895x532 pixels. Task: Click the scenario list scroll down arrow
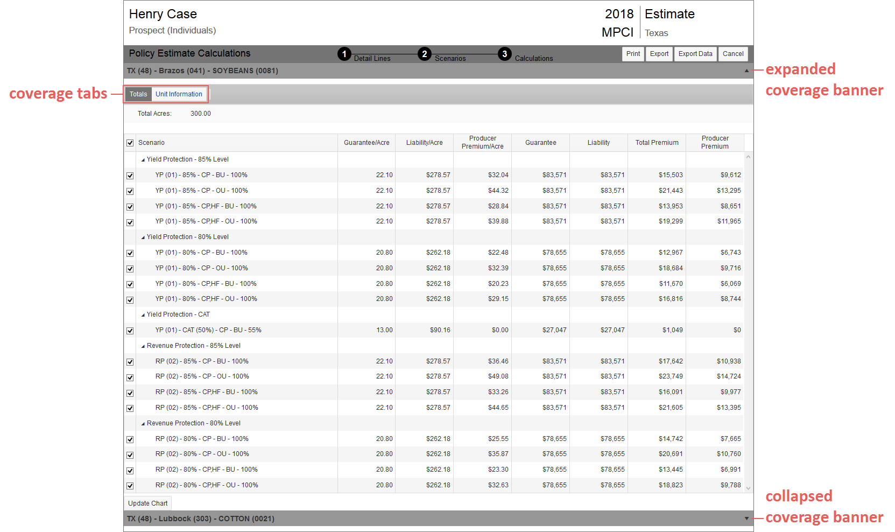pyautogui.click(x=748, y=488)
